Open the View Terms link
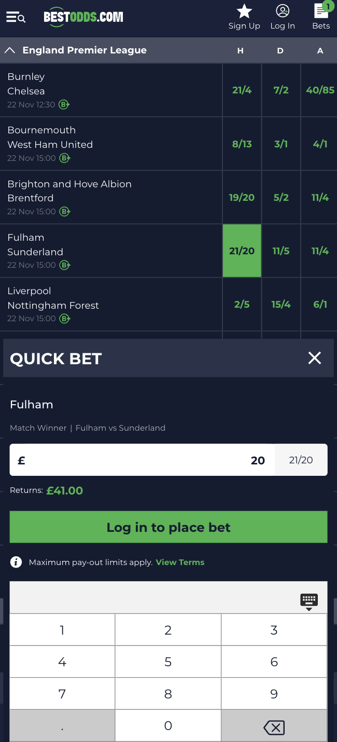This screenshot has height=742, width=337. [x=180, y=562]
